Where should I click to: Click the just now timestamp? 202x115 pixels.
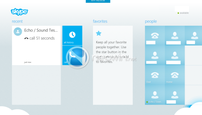point(27,62)
